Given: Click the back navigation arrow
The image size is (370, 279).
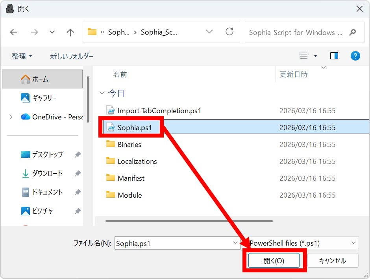Looking at the screenshot, I should click(x=14, y=32).
